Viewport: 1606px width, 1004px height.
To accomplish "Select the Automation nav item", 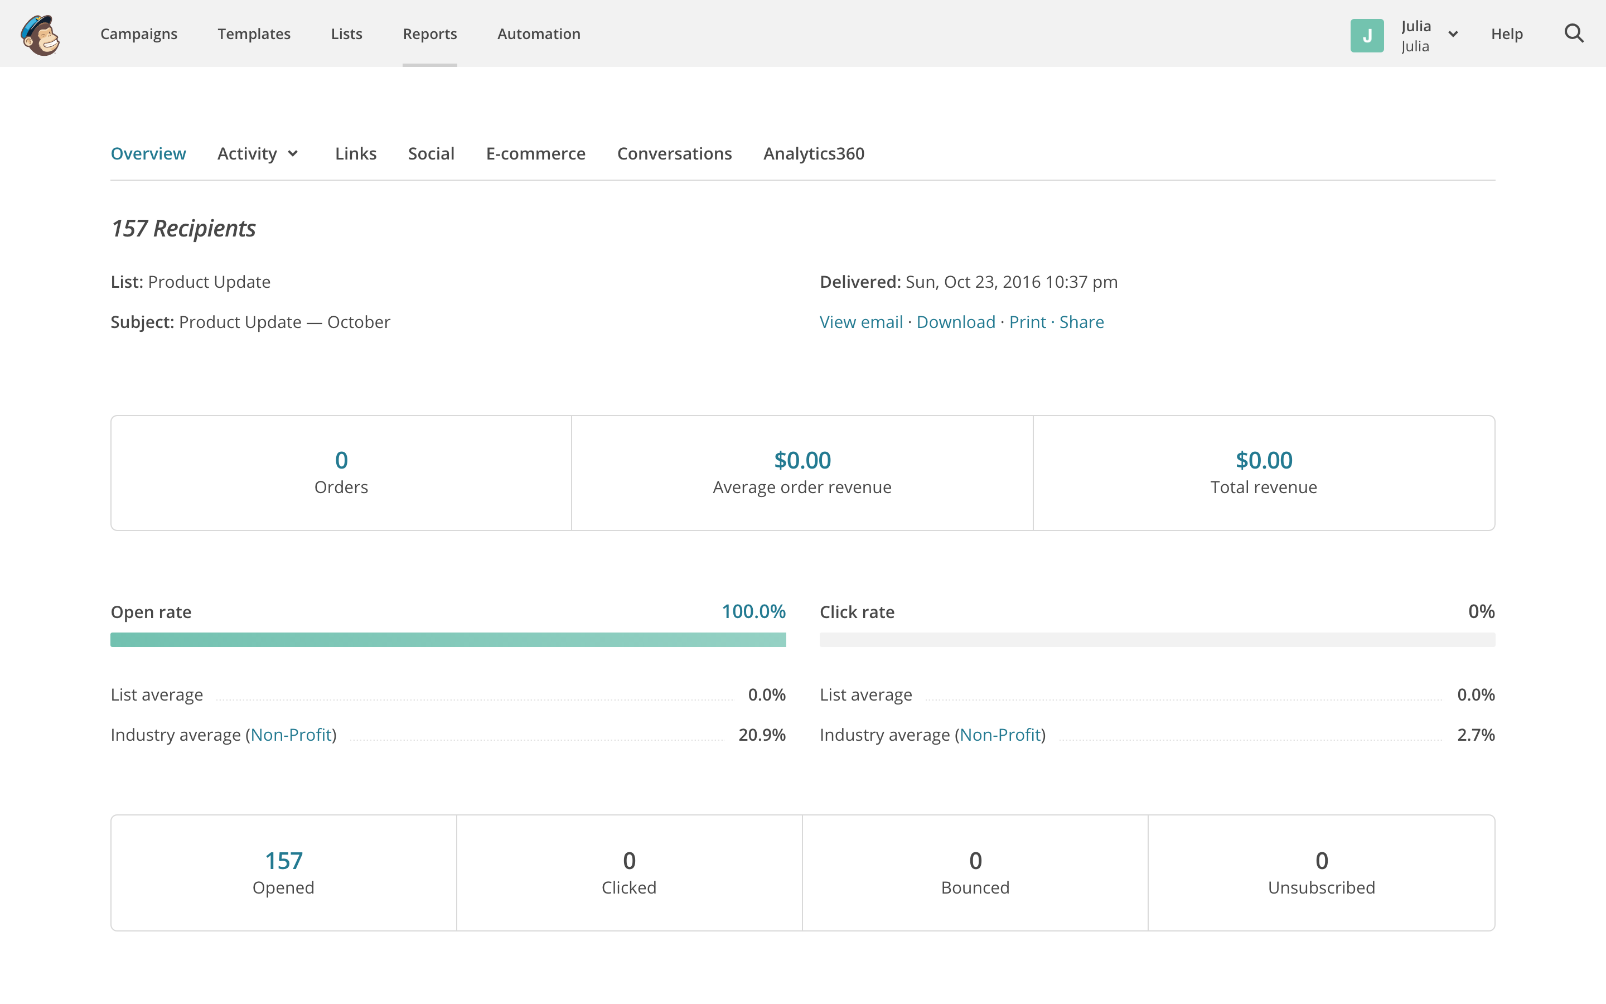I will pyautogui.click(x=538, y=34).
